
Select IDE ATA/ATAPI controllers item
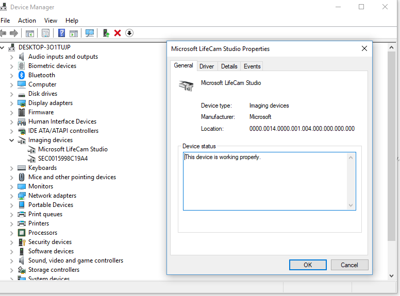coord(63,131)
